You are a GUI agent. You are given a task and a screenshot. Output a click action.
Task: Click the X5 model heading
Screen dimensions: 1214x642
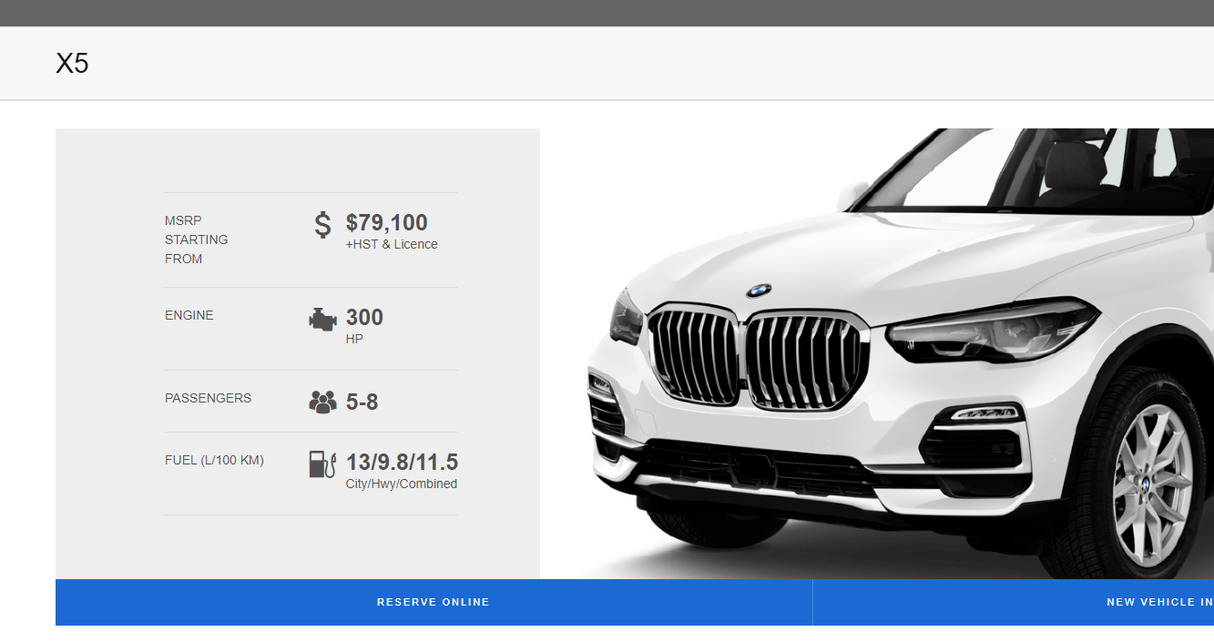72,63
